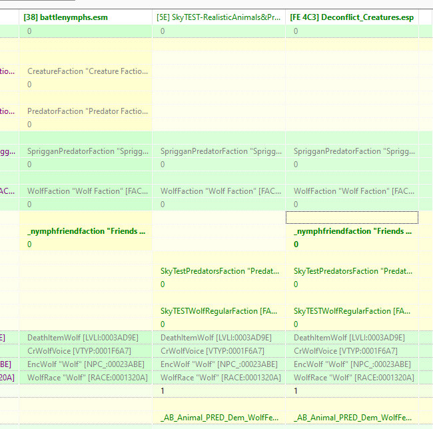Select the [38] battlenymphs.esm column header
Screen dimensions: 433x429
[86, 17]
